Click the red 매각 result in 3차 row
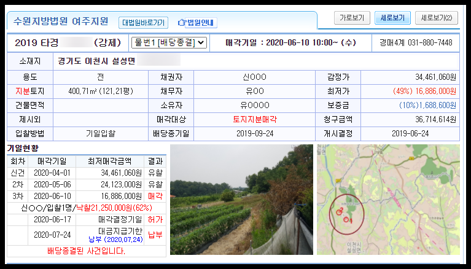This screenshot has height=269, width=471. (155, 197)
